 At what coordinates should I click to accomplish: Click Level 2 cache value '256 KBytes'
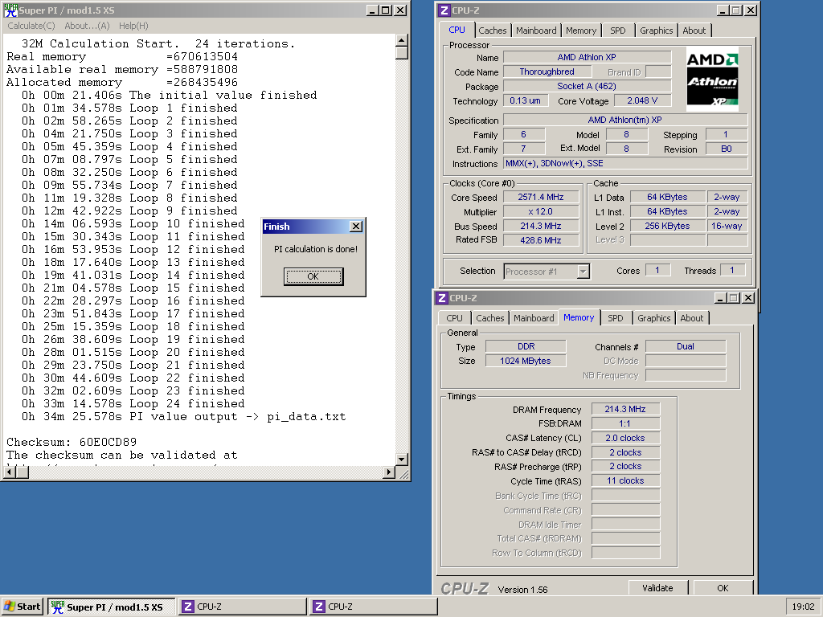tap(667, 226)
